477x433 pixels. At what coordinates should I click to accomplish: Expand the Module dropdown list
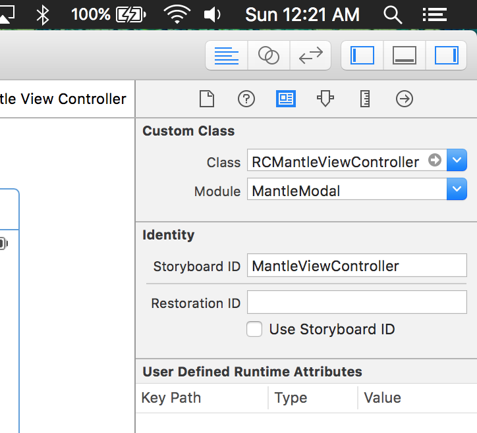457,191
